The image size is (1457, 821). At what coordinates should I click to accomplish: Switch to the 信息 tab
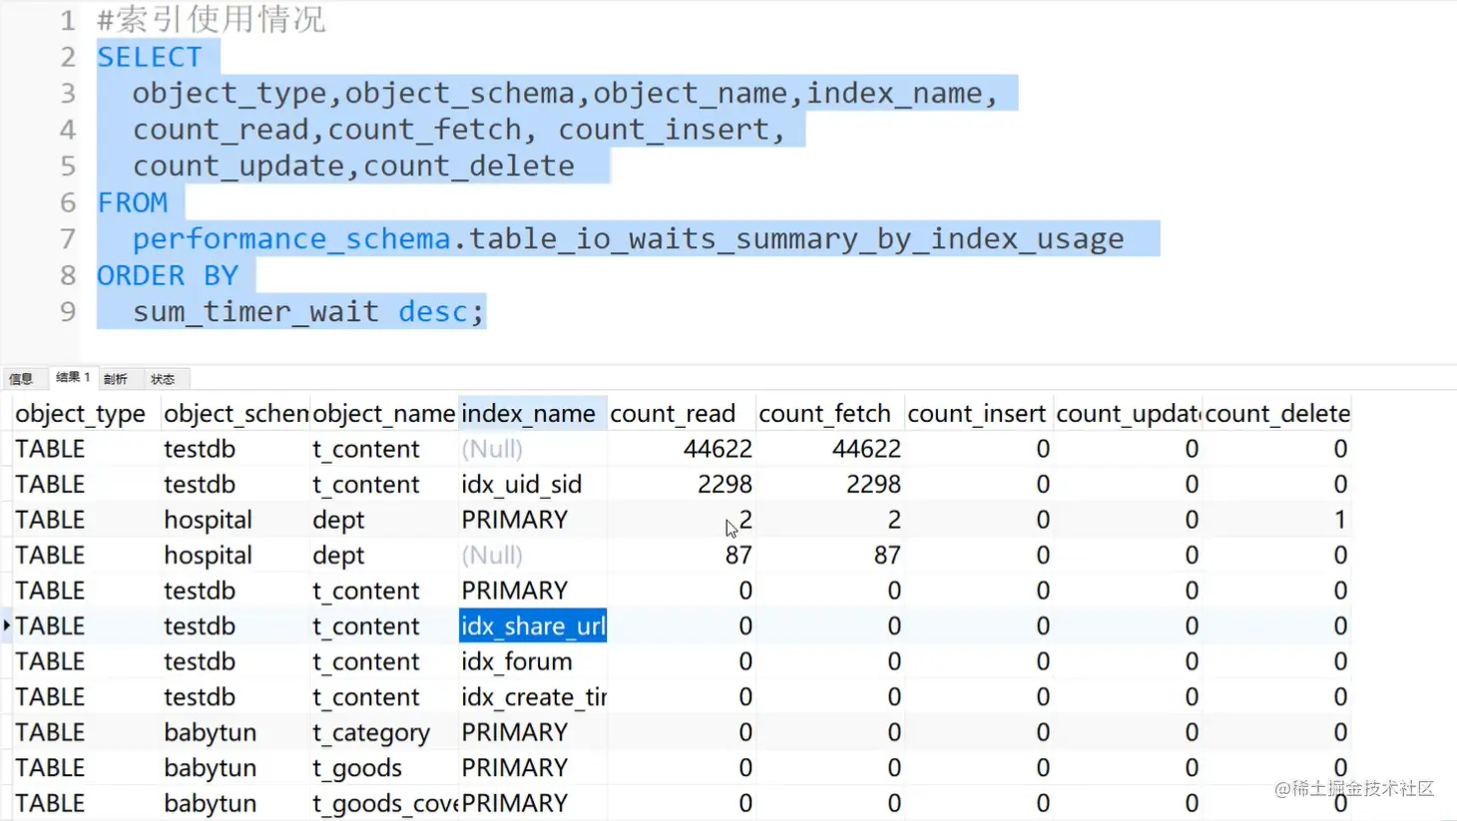[21, 379]
